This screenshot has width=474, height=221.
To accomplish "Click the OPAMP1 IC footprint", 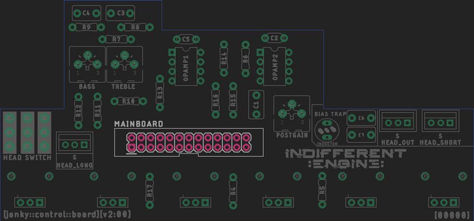I will (186, 66).
